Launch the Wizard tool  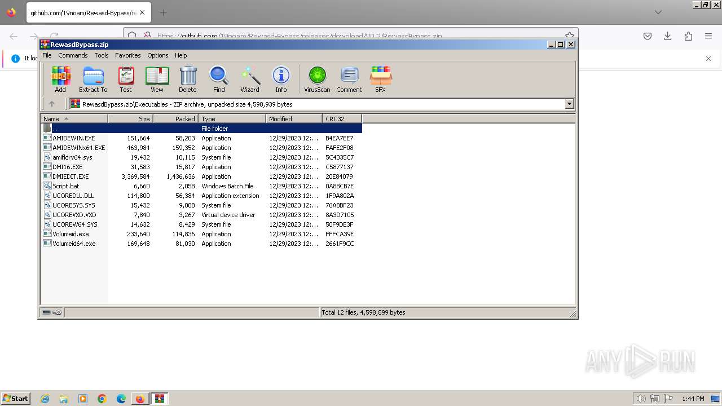tap(250, 79)
